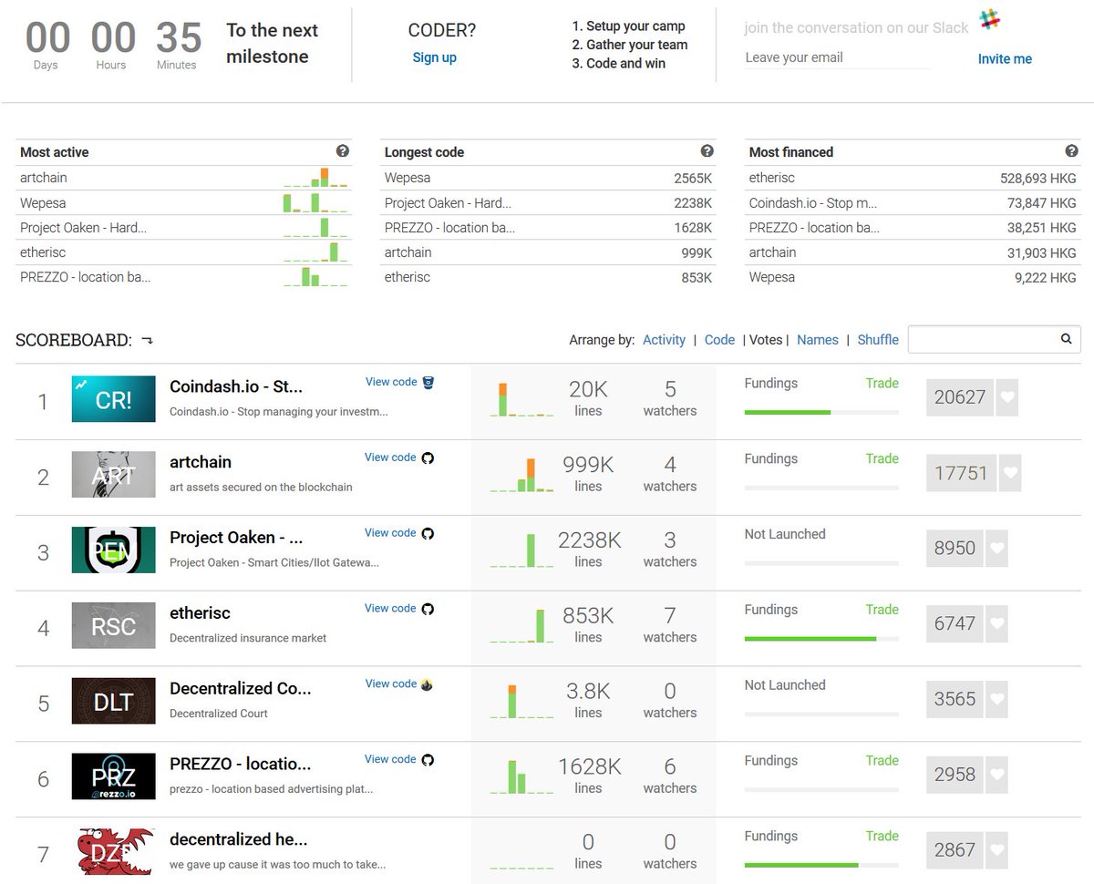Click vote count 17751
The width and height of the screenshot is (1094, 884).
(962, 473)
